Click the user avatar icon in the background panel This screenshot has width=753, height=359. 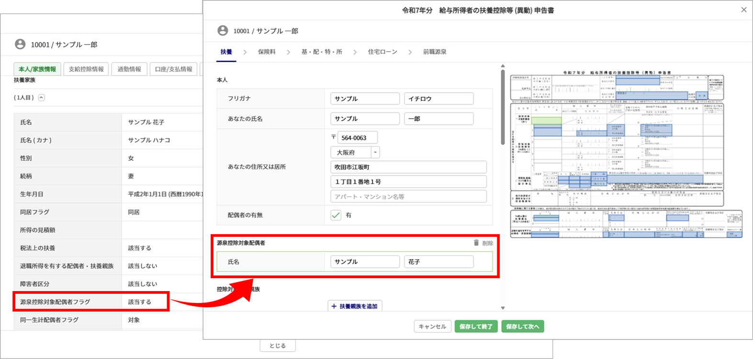click(x=20, y=44)
